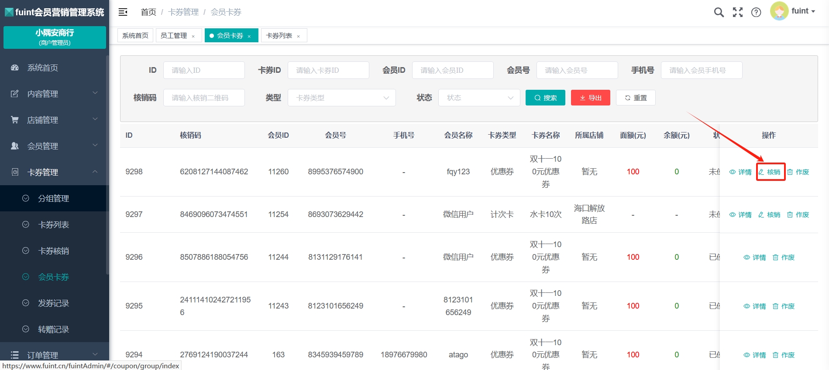Switch to the 系统首页 tab
This screenshot has width=829, height=370.
(x=135, y=35)
